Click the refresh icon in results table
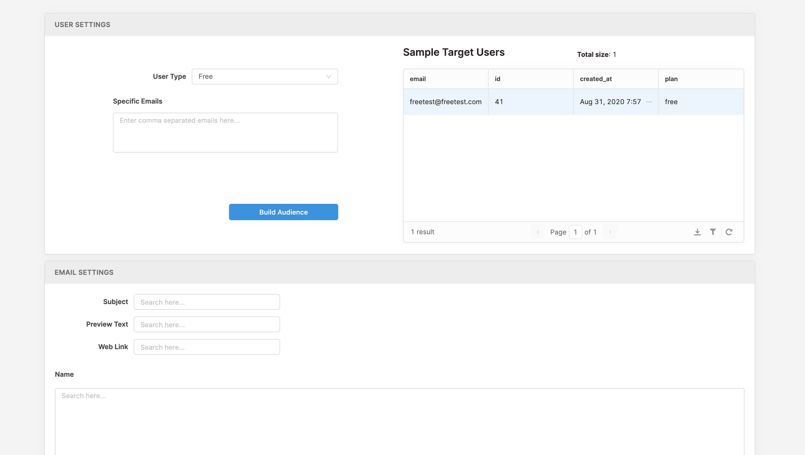805x455 pixels. [729, 232]
